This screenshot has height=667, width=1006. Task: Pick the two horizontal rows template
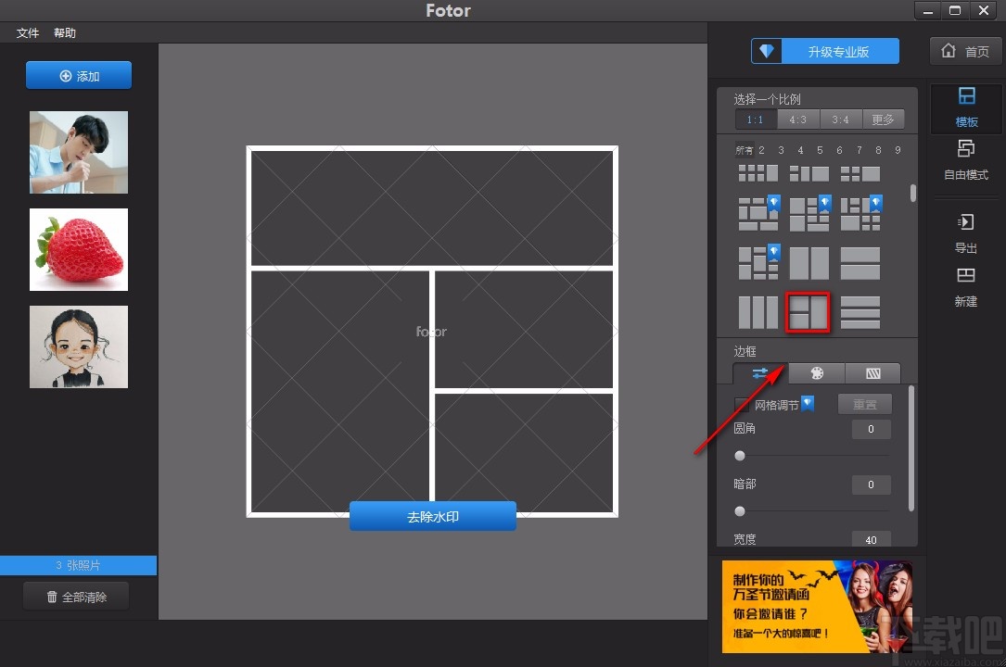pos(860,263)
